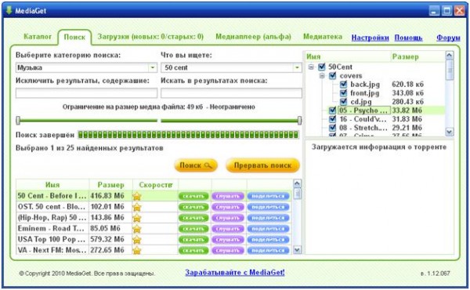This screenshot has width=470, height=290.
Task: Sort torrent files by the Имя header
Action: 348,56
